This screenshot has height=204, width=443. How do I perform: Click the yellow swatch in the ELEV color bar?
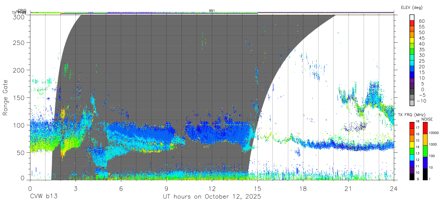[x=412, y=41]
